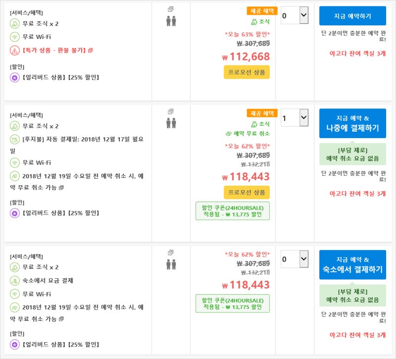
Task: Click warning icon beside 특가 상품 환불 불가
Action: (14, 50)
